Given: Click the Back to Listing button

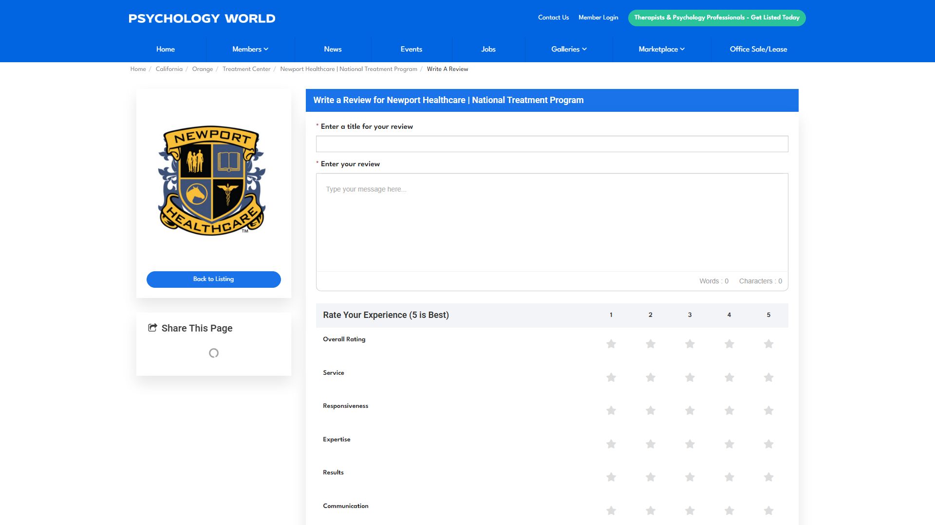Looking at the screenshot, I should pyautogui.click(x=213, y=280).
